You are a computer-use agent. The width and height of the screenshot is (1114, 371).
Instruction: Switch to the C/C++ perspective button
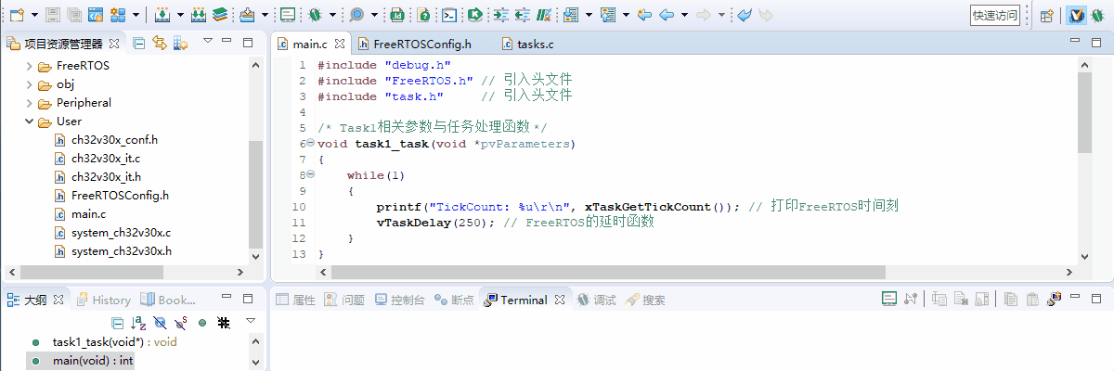pyautogui.click(x=1076, y=15)
